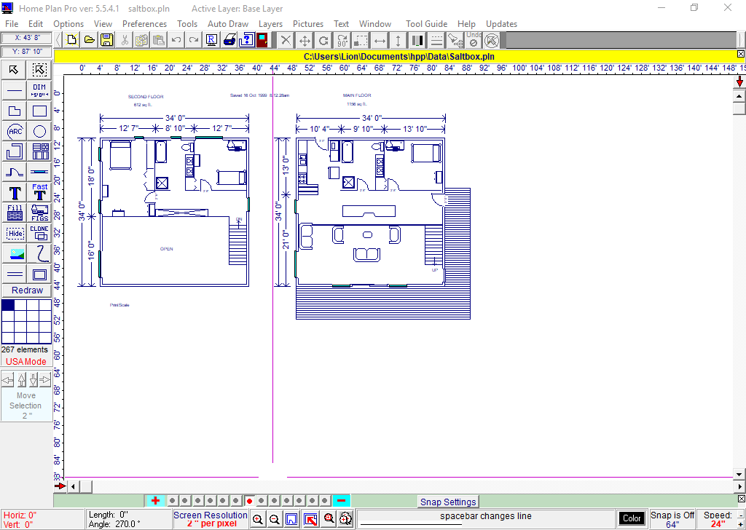Click the Rotate 90 degrees icon
This screenshot has width=746, height=530.
click(x=342, y=40)
